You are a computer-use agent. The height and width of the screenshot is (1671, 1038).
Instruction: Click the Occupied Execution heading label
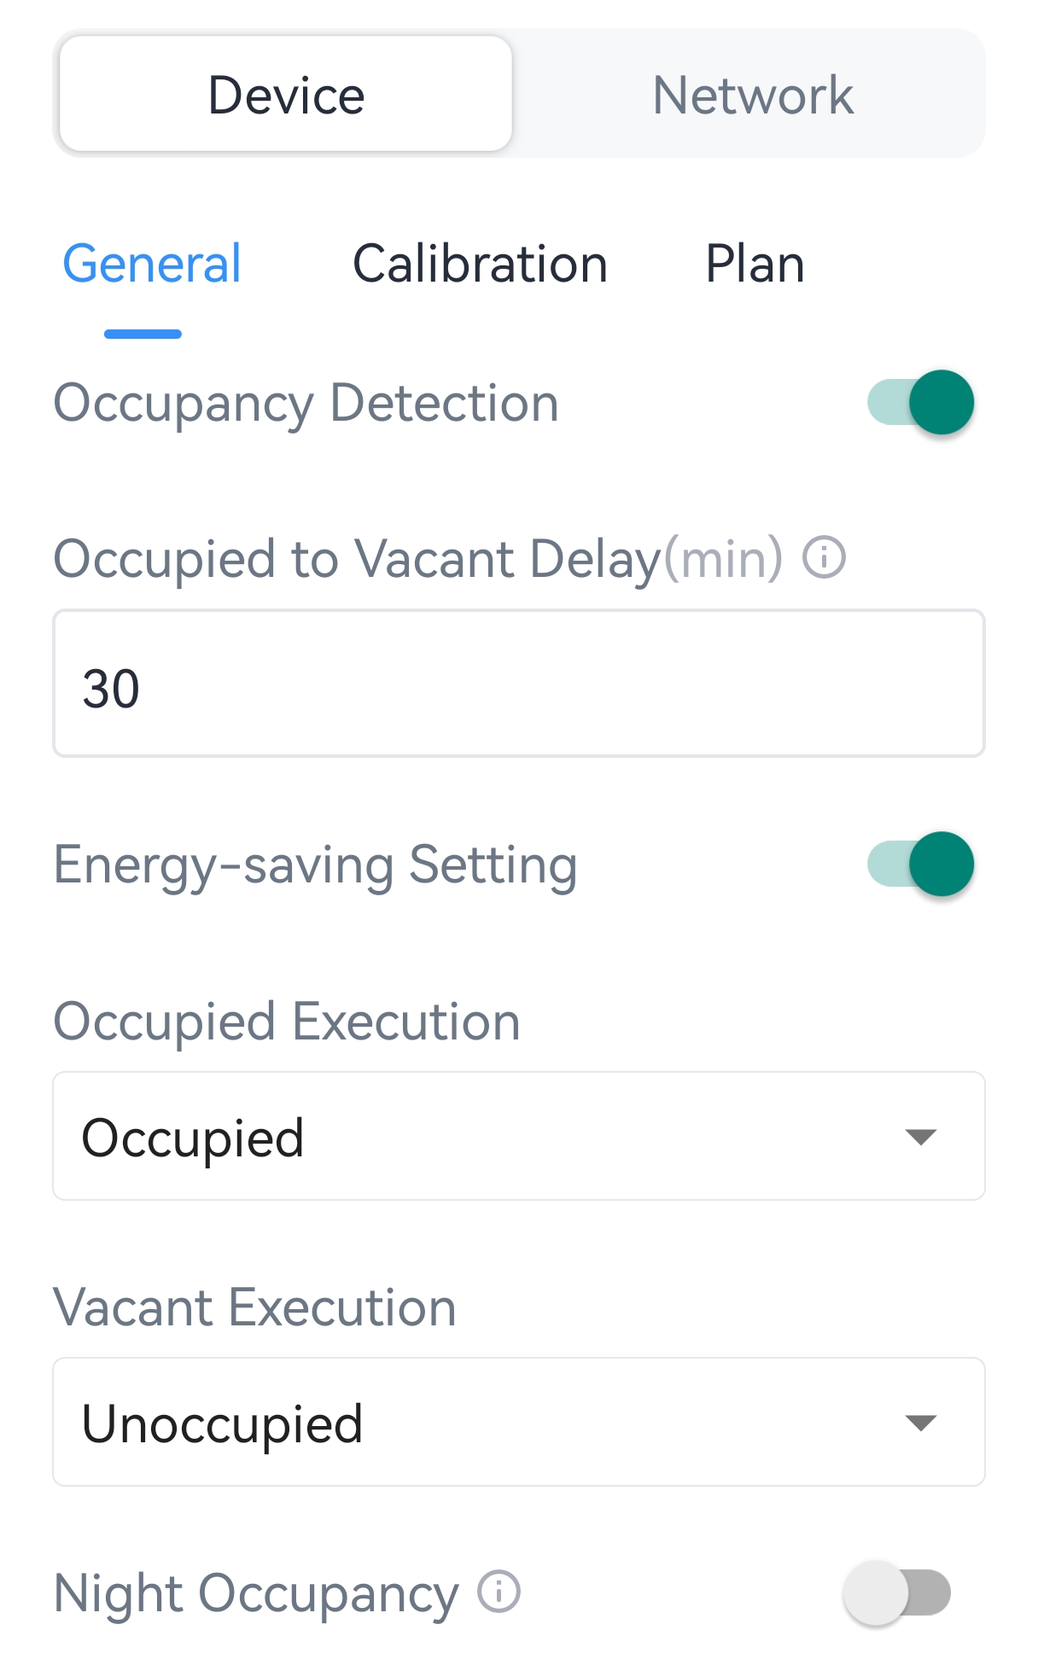click(287, 1022)
